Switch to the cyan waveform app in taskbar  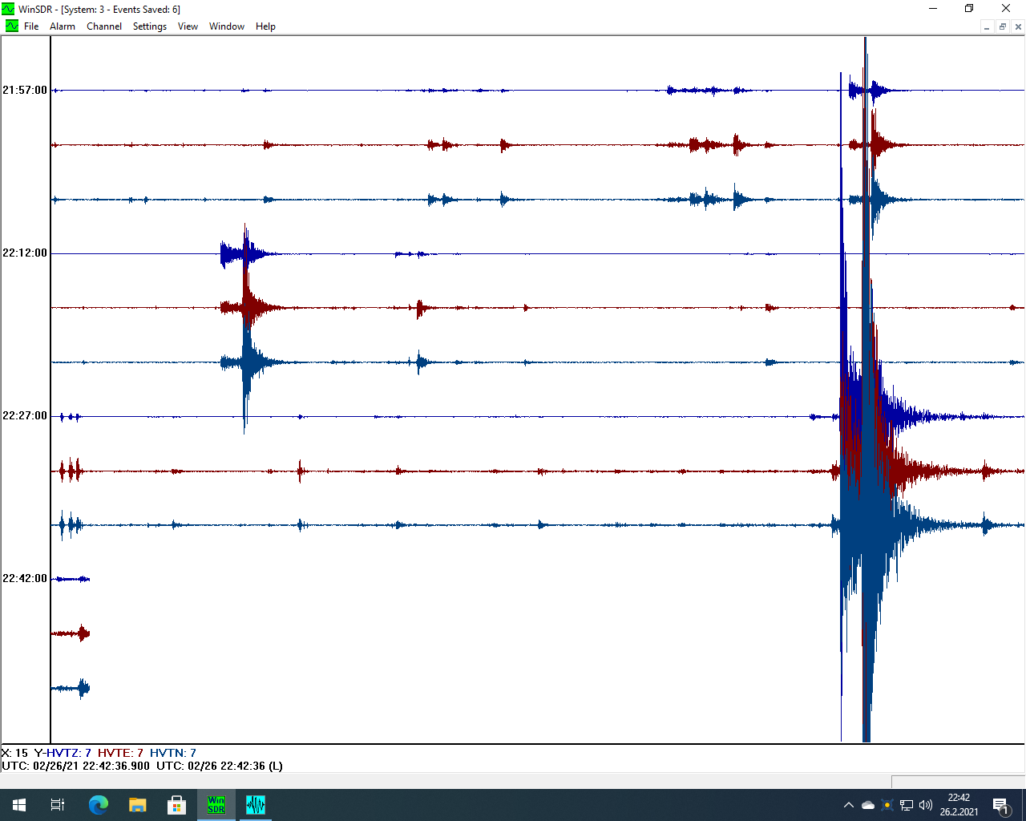pyautogui.click(x=256, y=805)
